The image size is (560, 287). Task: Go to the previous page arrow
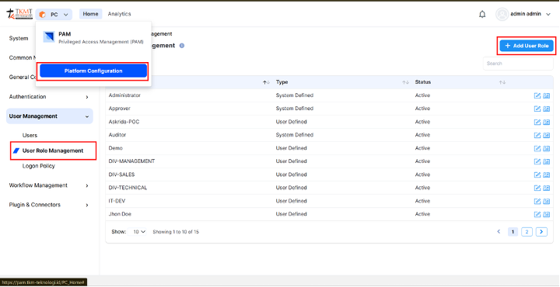[499, 232]
